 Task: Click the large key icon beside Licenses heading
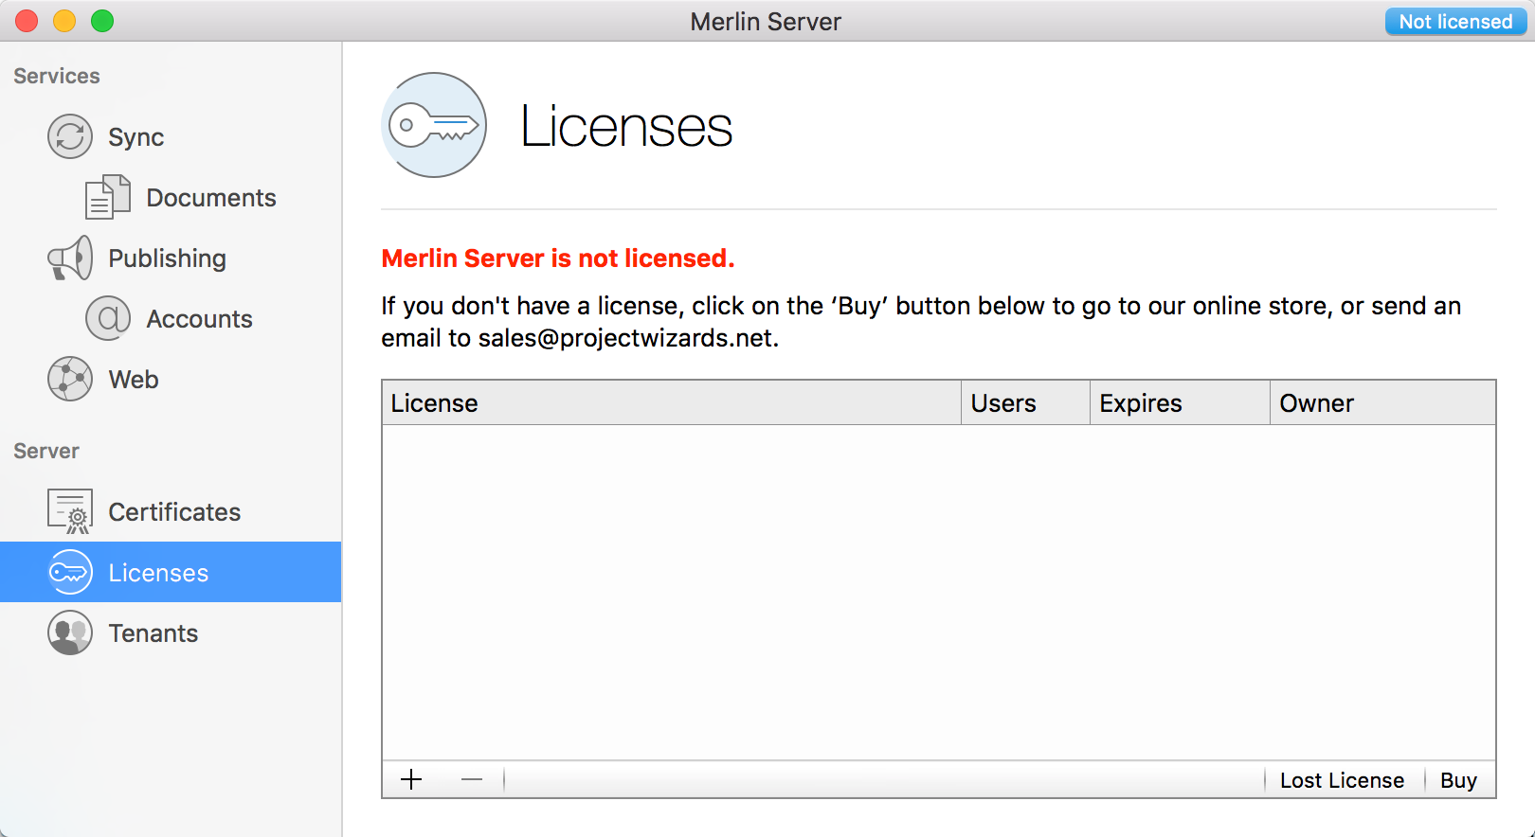pos(434,125)
